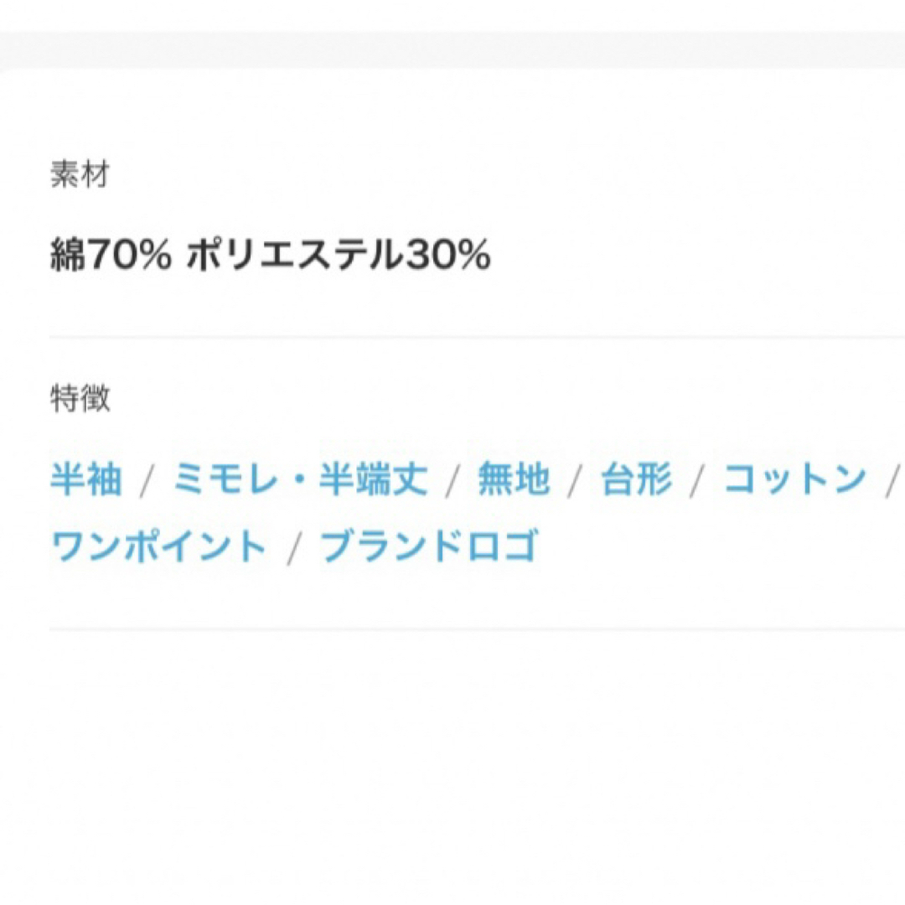Click the 綿70% material text
905x905 pixels.
click(x=111, y=255)
